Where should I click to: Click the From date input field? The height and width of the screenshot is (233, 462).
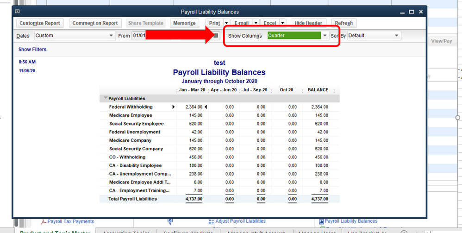pos(139,36)
